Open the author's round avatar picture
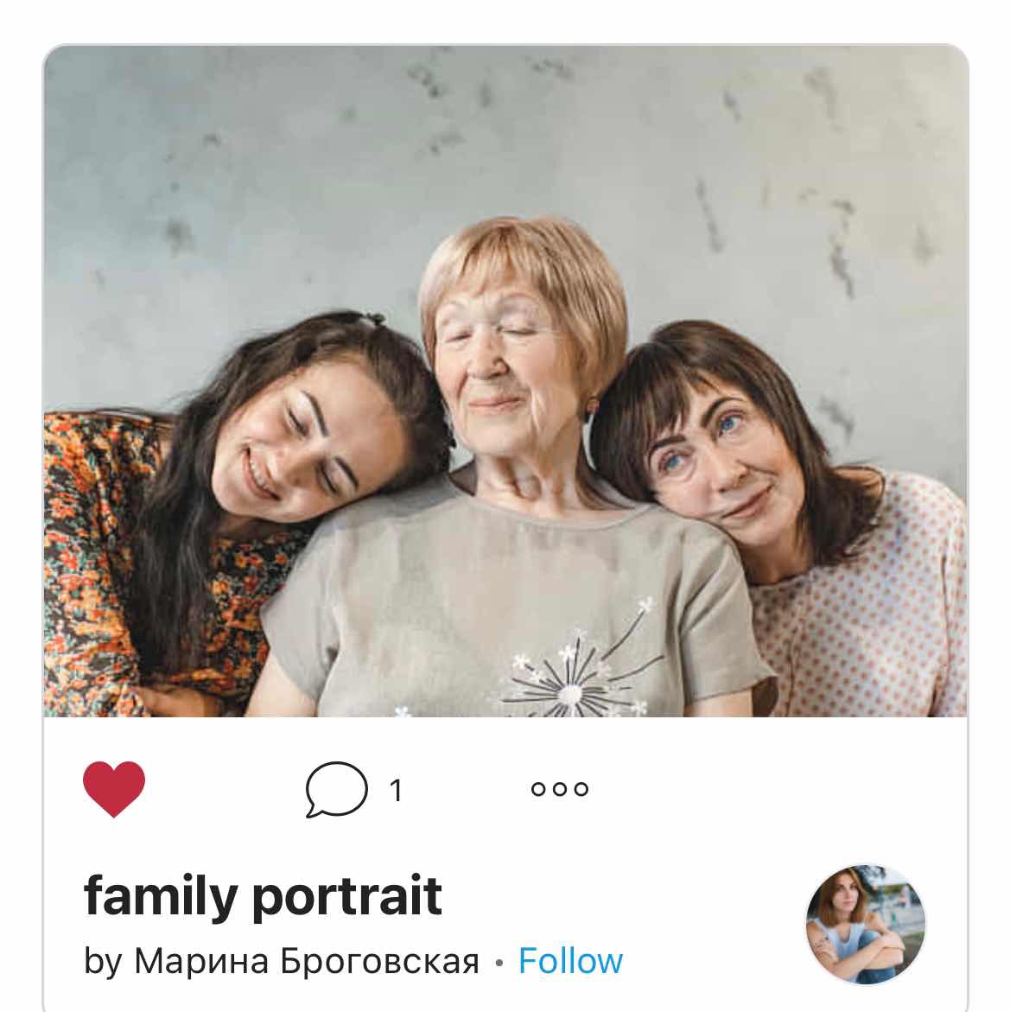This screenshot has height=1012, width=1010. [x=866, y=924]
